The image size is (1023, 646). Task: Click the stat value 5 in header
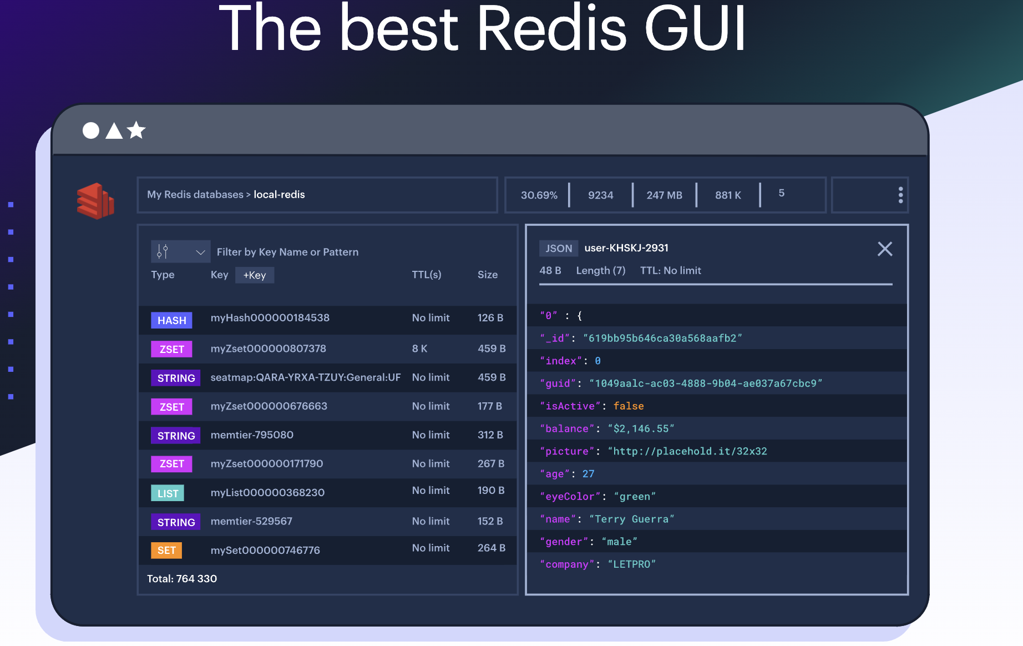(x=781, y=193)
